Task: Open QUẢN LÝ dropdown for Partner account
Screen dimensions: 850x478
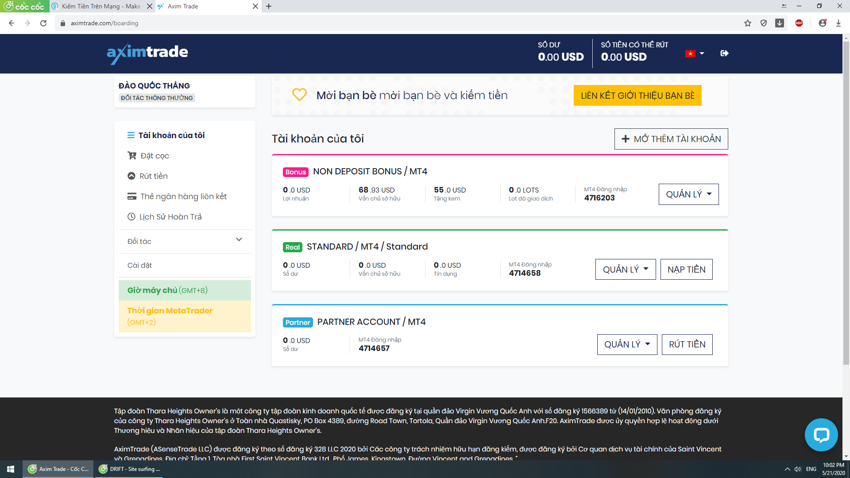Action: coord(627,344)
